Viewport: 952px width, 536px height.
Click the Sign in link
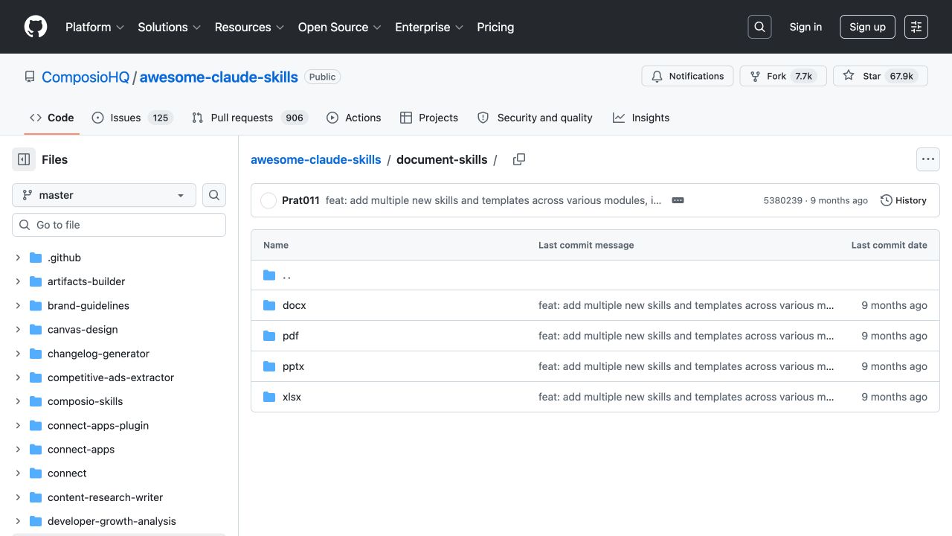pyautogui.click(x=805, y=27)
